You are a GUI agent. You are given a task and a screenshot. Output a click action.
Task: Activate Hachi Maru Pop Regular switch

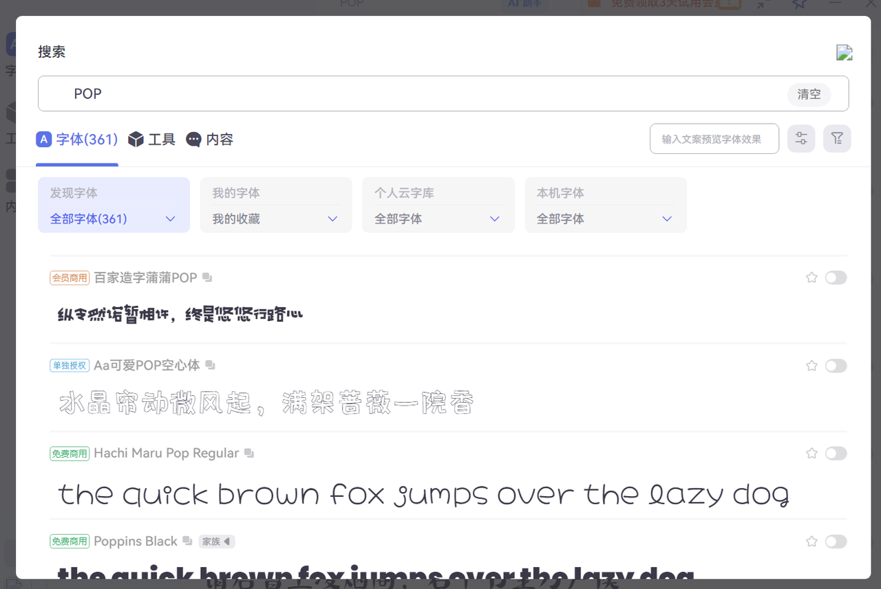[x=836, y=454]
